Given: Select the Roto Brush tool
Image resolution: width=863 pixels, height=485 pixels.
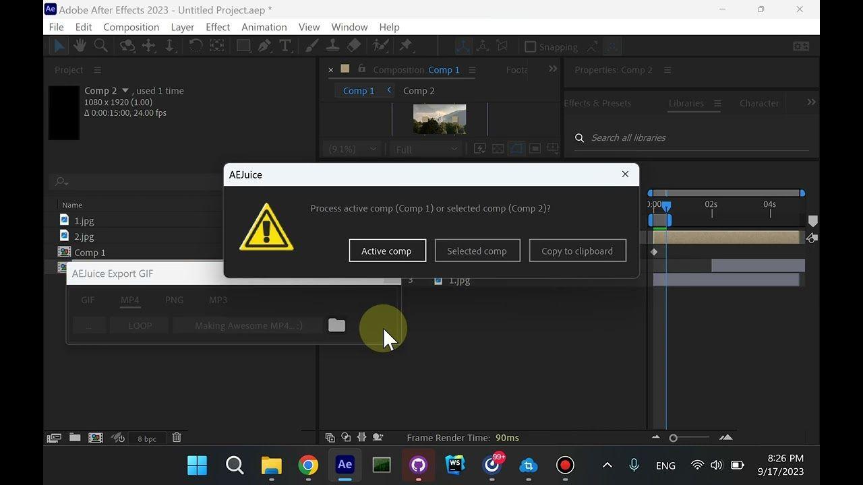Looking at the screenshot, I should click(x=380, y=46).
